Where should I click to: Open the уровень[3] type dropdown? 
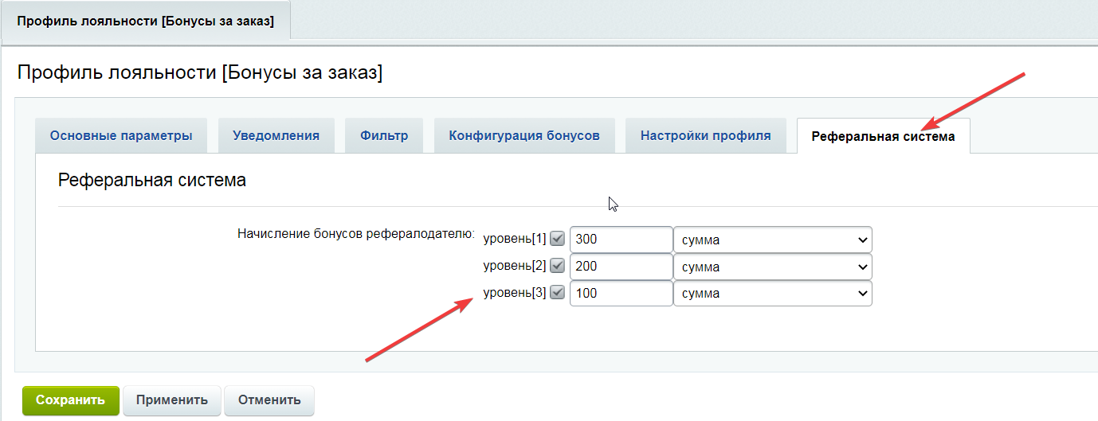click(x=773, y=294)
